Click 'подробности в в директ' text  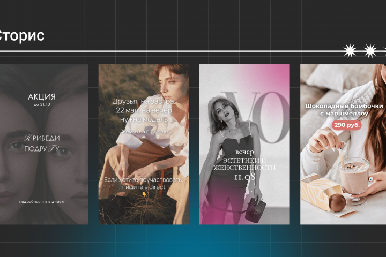pos(42,202)
